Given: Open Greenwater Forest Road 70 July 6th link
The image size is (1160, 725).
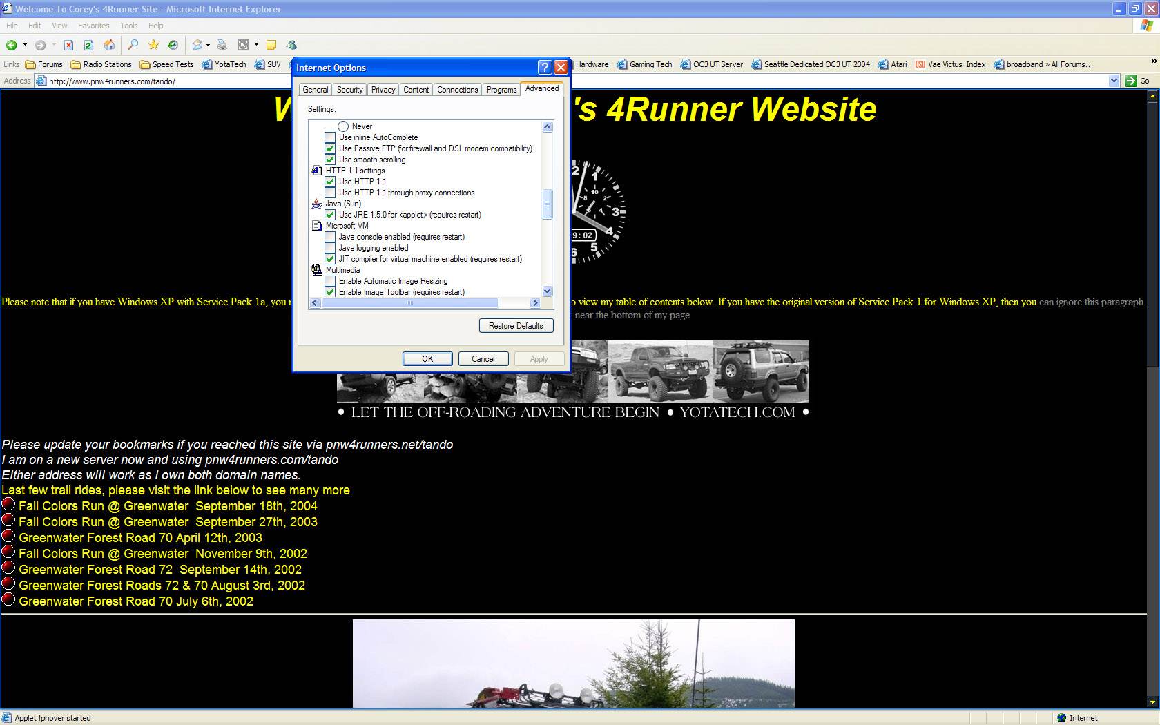Looking at the screenshot, I should (x=136, y=601).
